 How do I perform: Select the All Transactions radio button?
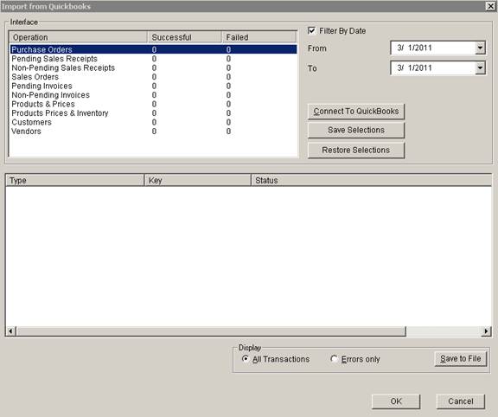coord(246,359)
